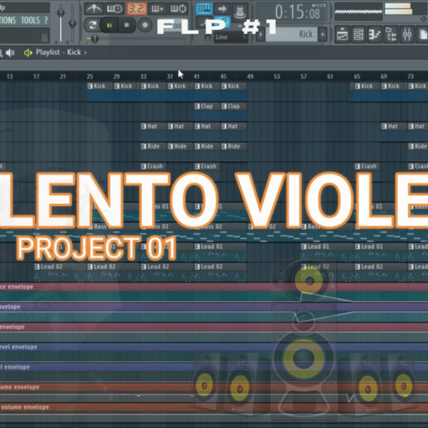
Task: Open the Browser icon
Action: click(x=391, y=35)
